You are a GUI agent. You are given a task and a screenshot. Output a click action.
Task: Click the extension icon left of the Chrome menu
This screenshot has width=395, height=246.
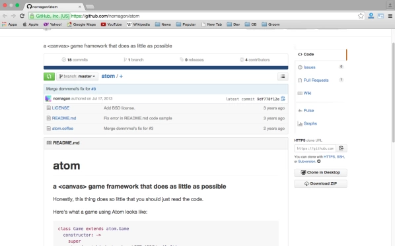point(380,16)
